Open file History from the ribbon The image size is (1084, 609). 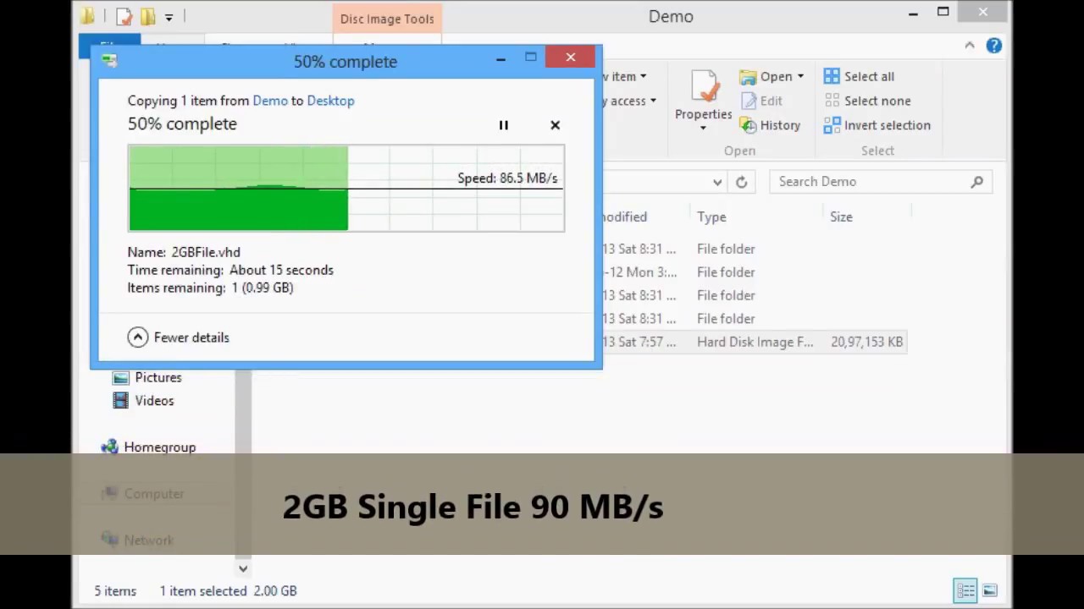point(770,125)
